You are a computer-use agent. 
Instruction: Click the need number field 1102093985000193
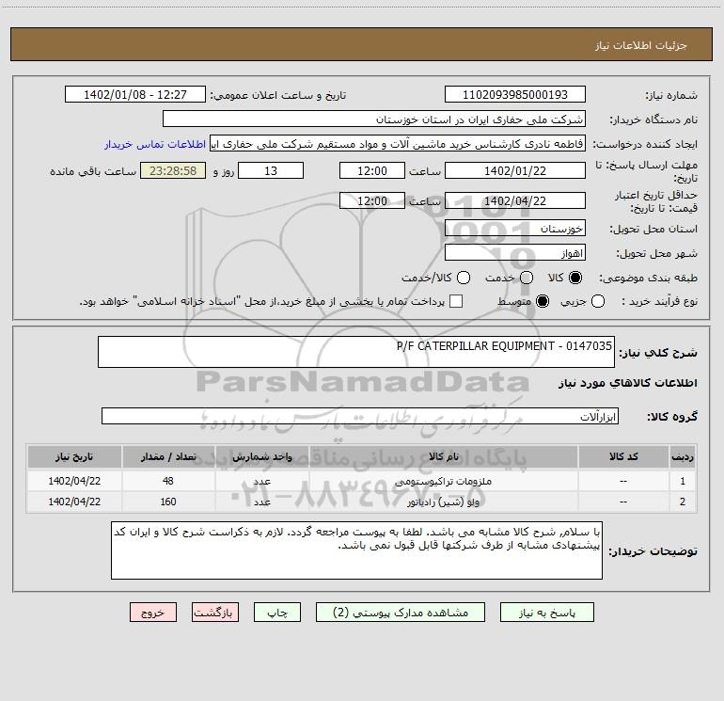point(515,95)
